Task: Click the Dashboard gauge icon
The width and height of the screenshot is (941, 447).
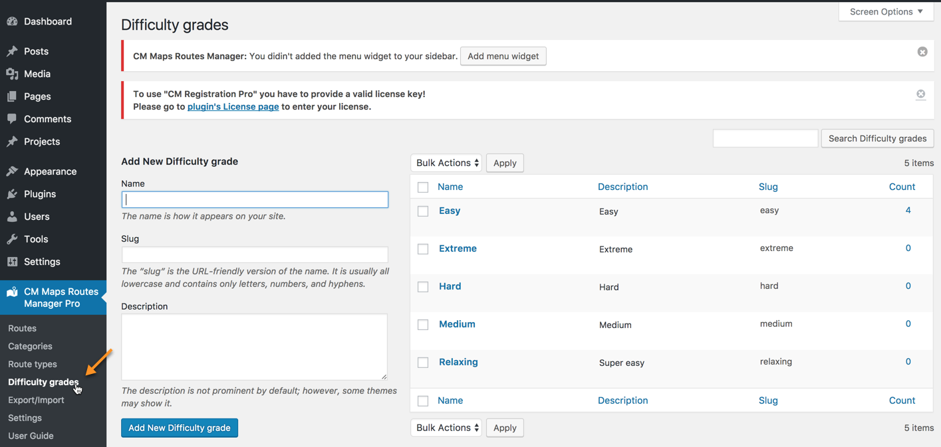Action: tap(12, 21)
